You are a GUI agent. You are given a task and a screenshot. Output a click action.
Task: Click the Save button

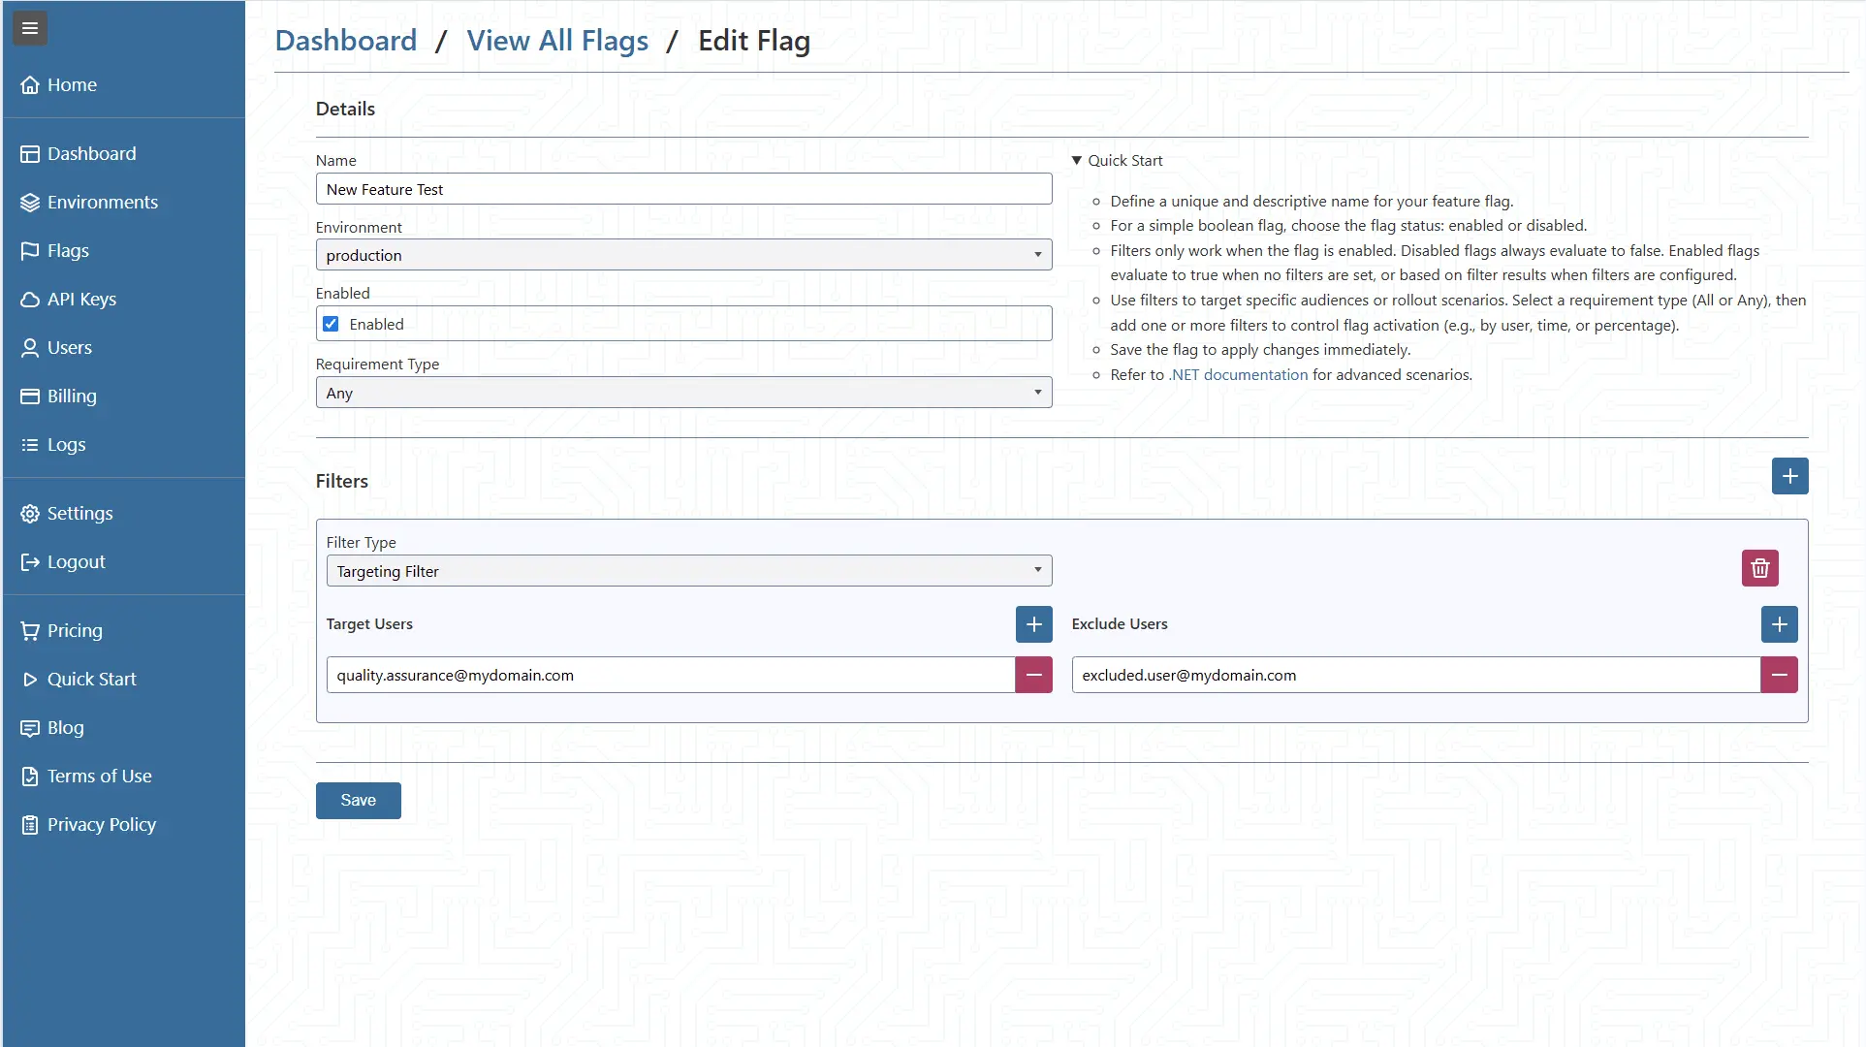click(x=358, y=801)
